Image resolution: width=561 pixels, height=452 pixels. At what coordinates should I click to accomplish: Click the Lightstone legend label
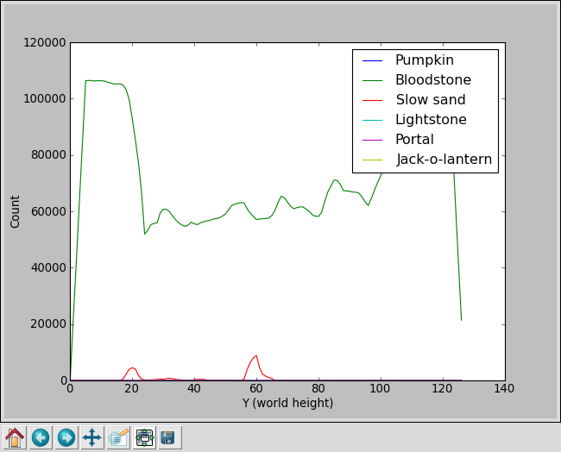point(431,120)
